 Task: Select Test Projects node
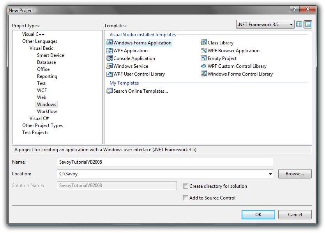click(x=35, y=132)
